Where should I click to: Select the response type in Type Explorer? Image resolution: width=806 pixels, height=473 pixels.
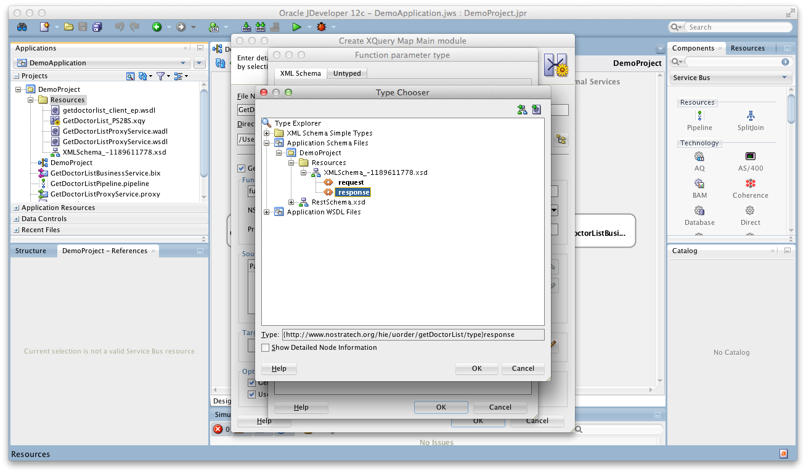pyautogui.click(x=352, y=192)
